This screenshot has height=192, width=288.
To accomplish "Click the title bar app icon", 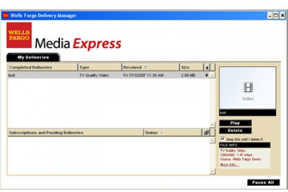I will 6,15.
